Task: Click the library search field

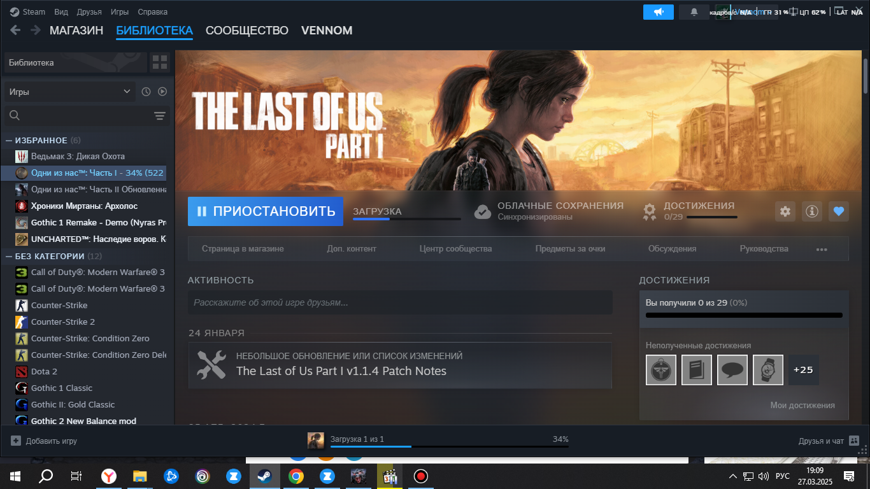Action: coord(86,115)
